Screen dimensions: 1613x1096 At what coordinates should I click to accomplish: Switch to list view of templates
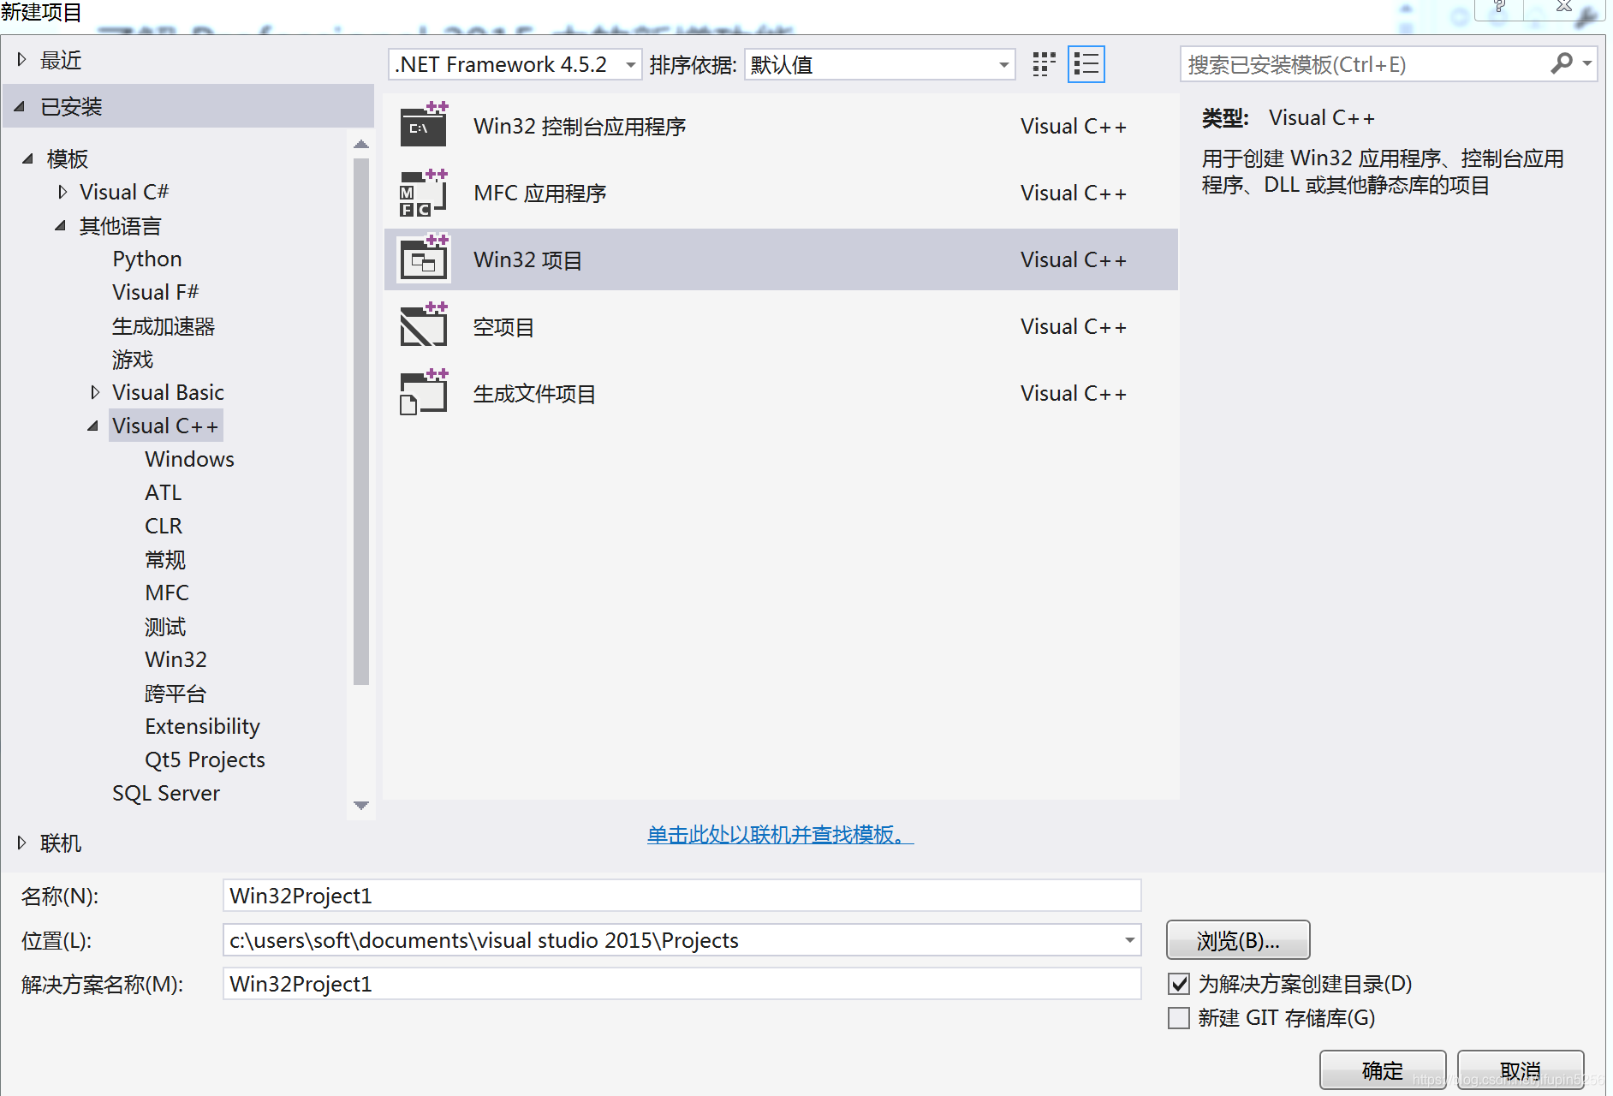pyautogui.click(x=1086, y=63)
